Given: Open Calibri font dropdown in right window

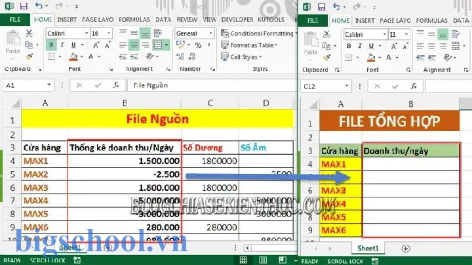Looking at the screenshot, I should tap(384, 34).
